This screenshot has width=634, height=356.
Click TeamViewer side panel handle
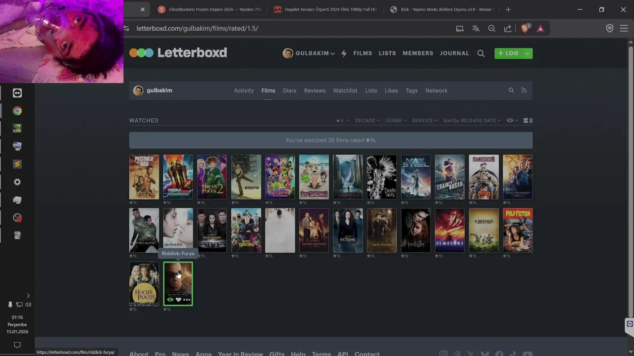point(630,324)
